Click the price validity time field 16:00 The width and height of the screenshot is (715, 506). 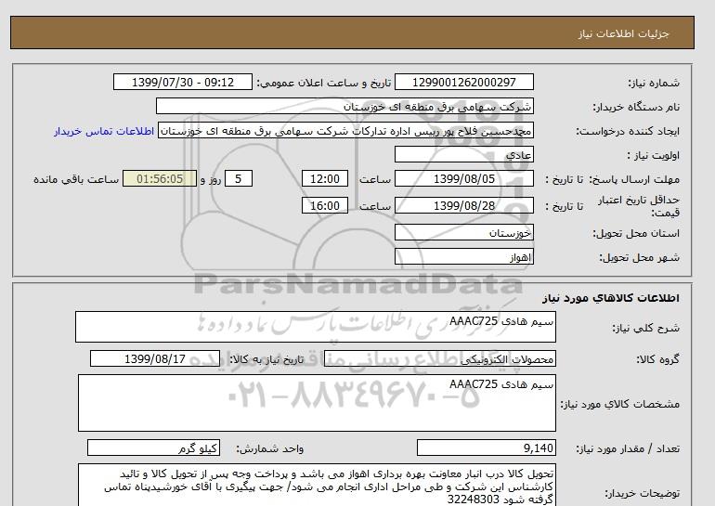tap(325, 205)
